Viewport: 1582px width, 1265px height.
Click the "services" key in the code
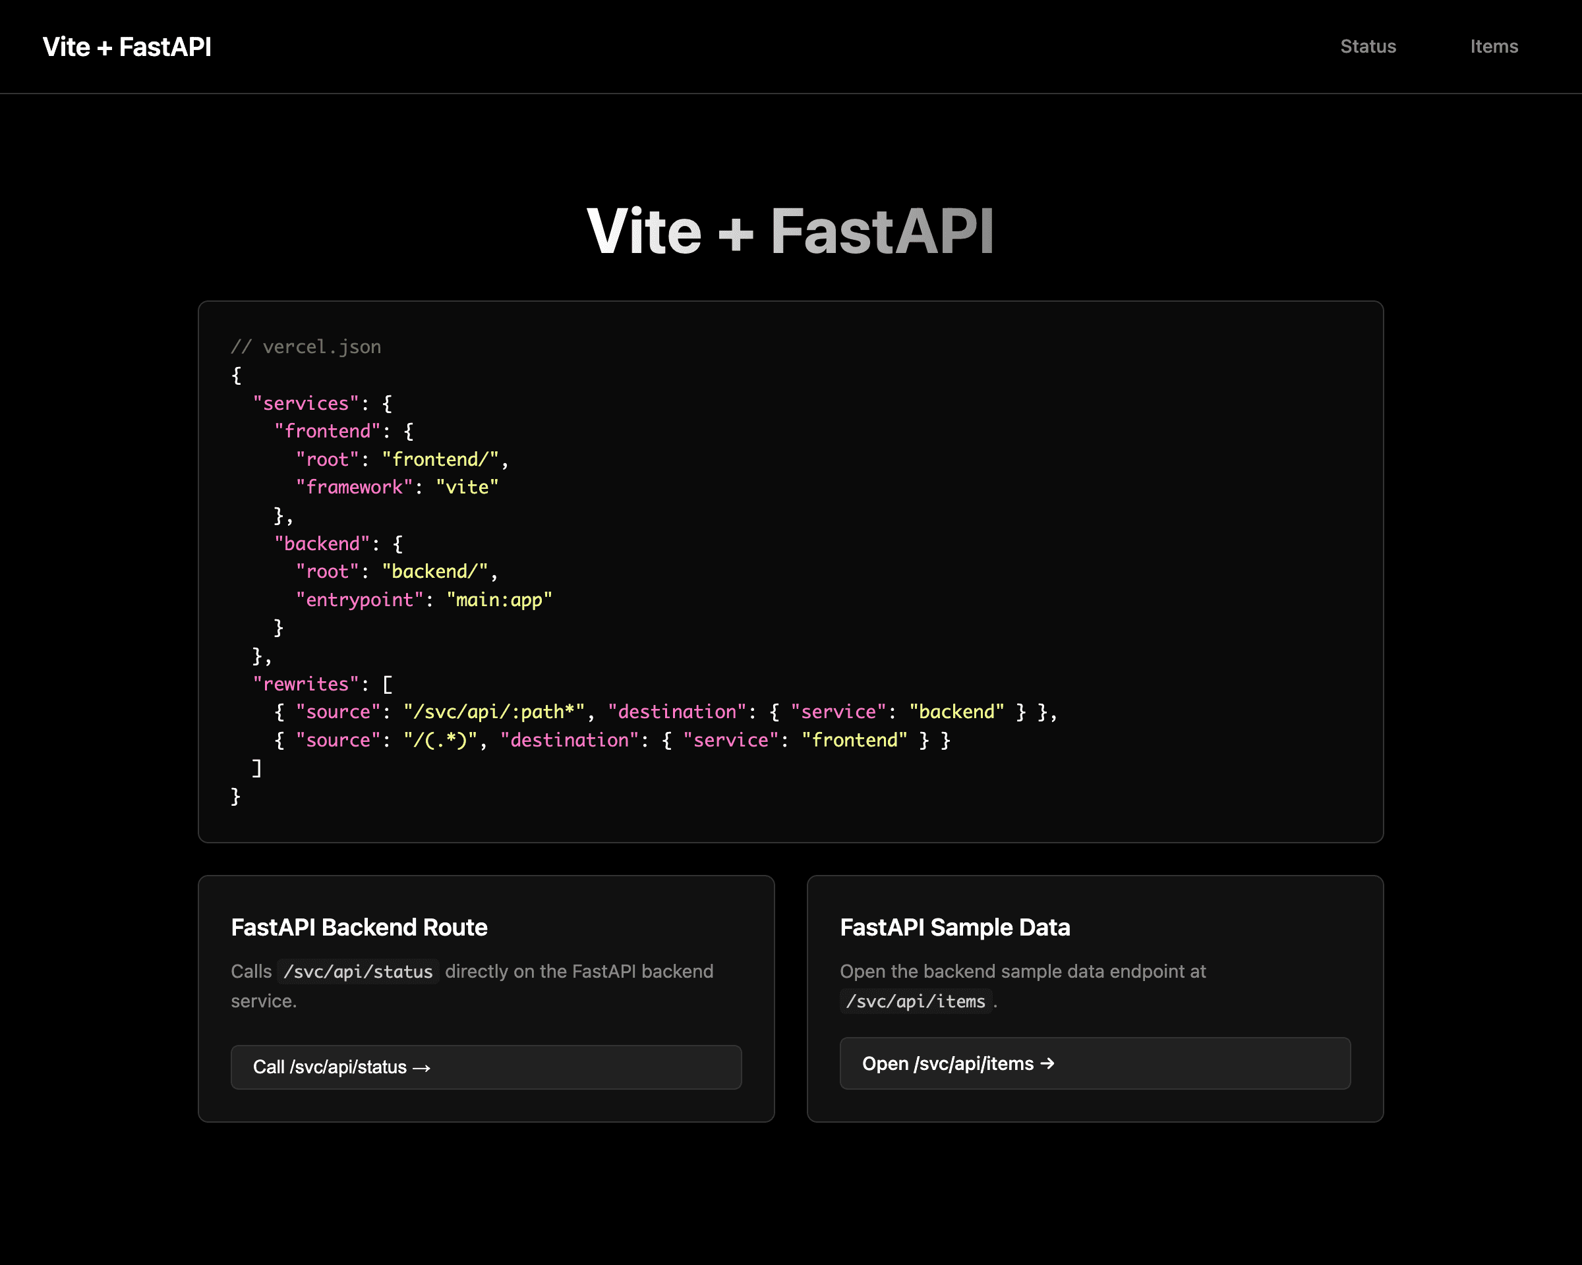coord(306,403)
